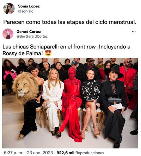Click the Gerard Cortez display name

pyautogui.click(x=29, y=32)
